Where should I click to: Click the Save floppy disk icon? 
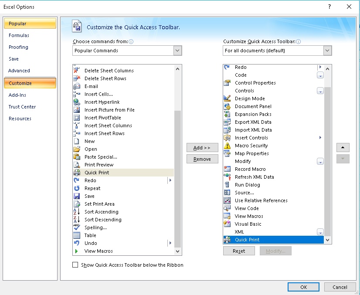click(x=76, y=196)
